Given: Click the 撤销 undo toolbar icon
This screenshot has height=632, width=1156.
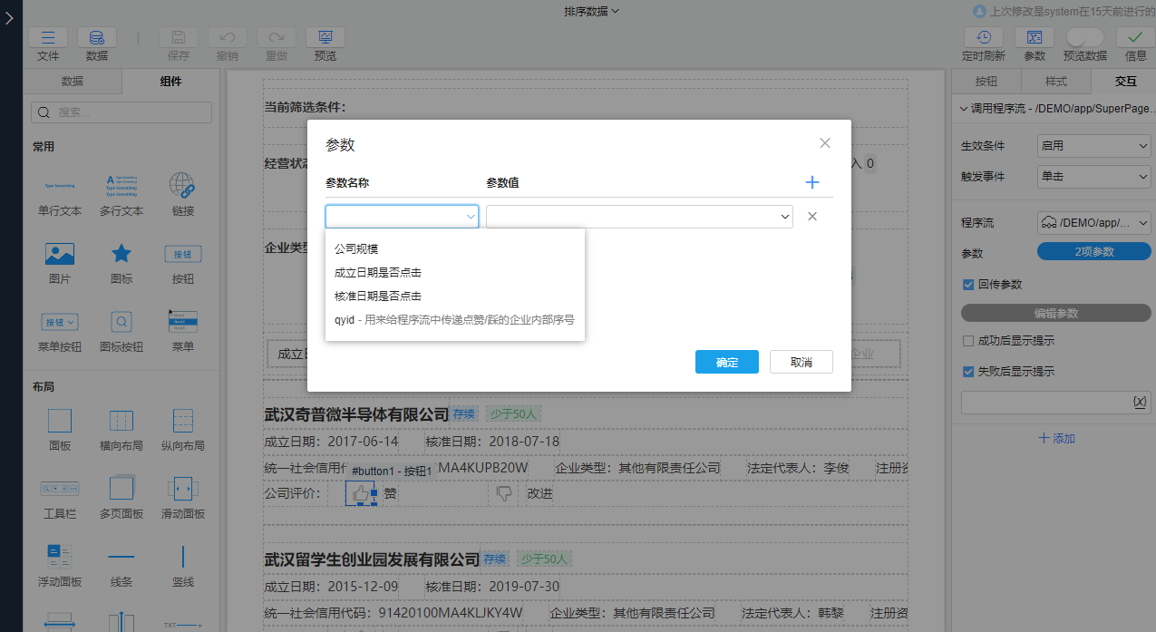Looking at the screenshot, I should pos(227,37).
